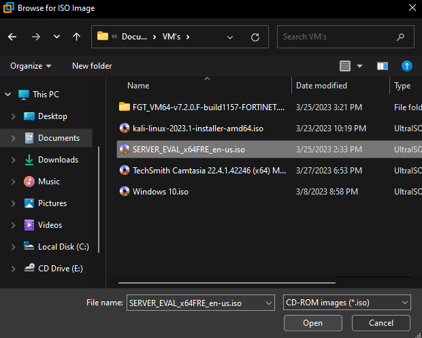Expand the Desktop tree node

tap(13, 116)
